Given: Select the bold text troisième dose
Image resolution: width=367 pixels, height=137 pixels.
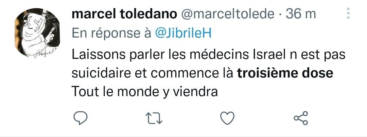Looking at the screenshot, I should coord(285,73).
